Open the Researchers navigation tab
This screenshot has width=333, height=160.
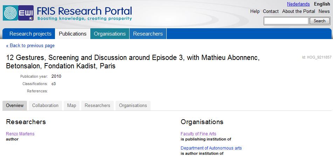(148, 34)
